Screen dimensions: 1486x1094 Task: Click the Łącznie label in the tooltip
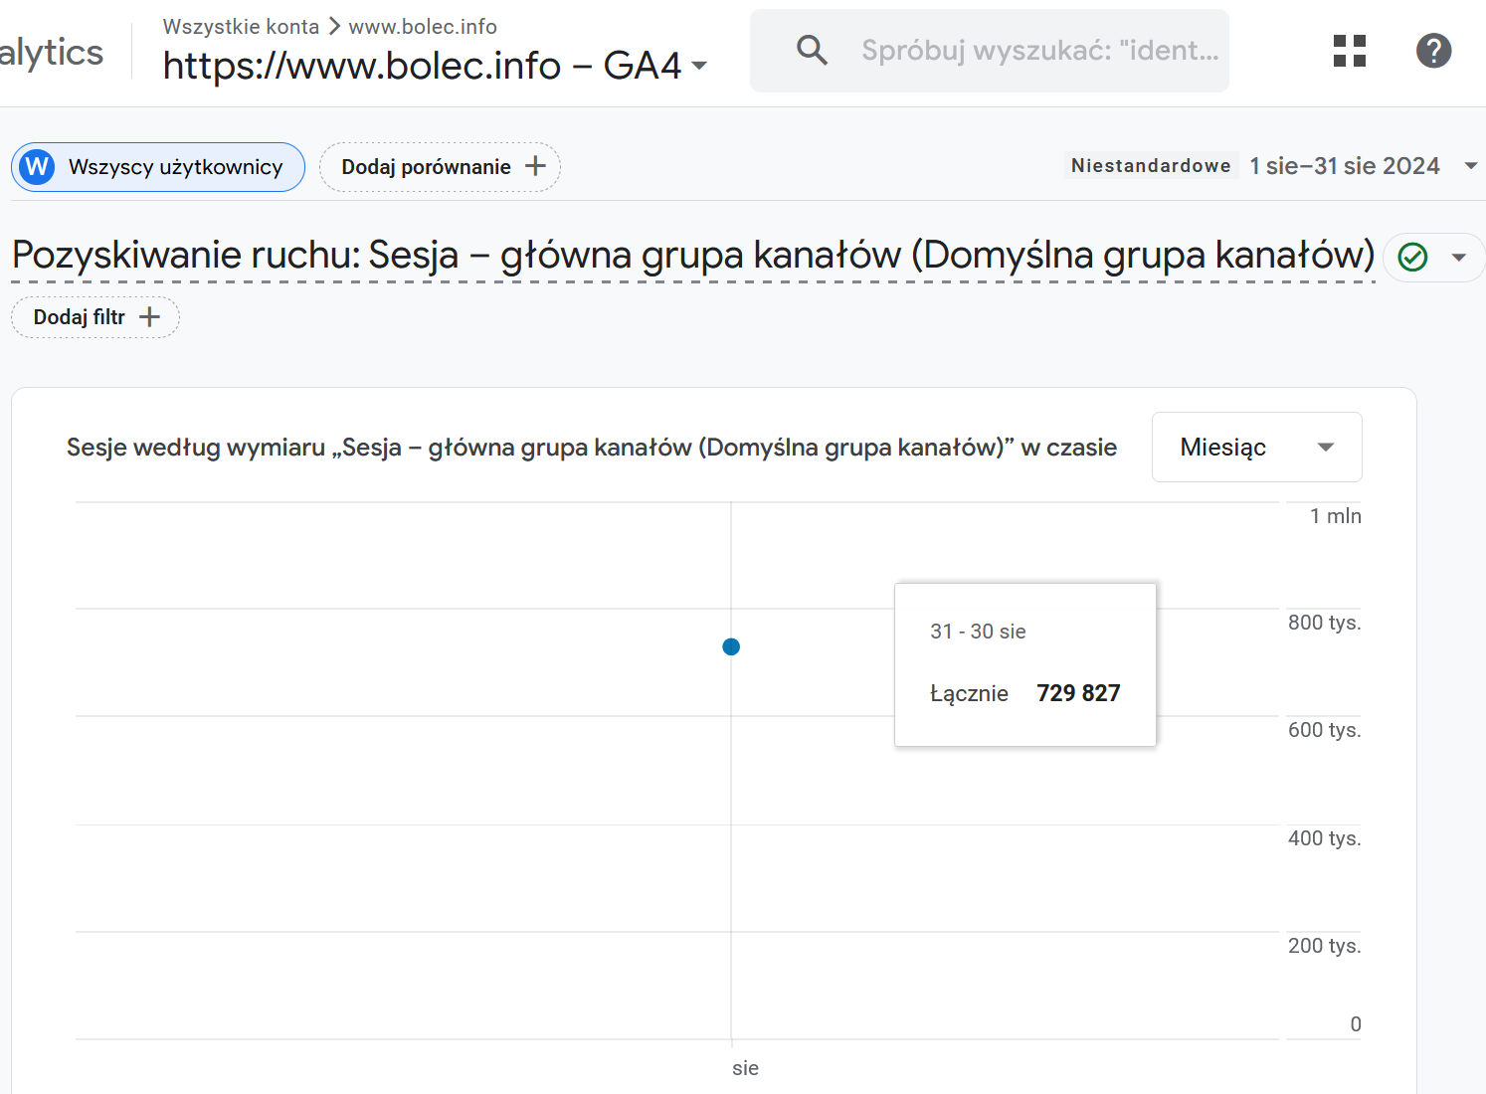[x=969, y=693]
